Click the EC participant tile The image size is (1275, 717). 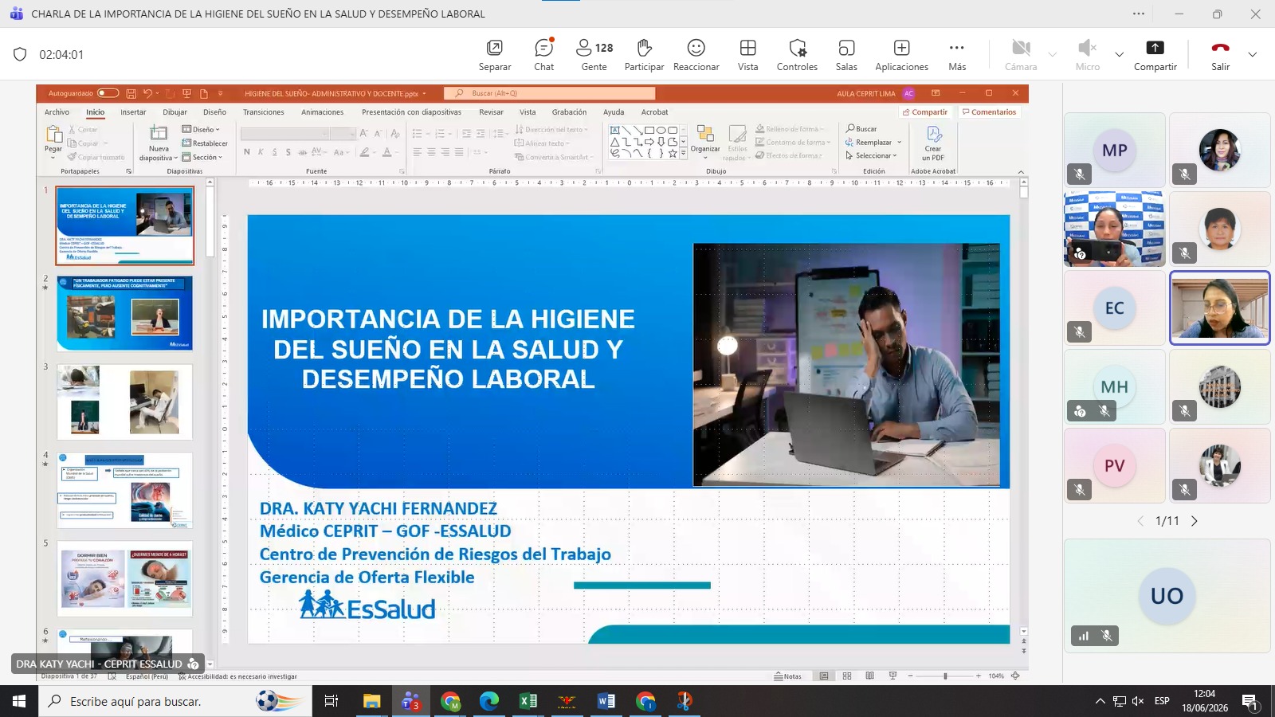point(1114,308)
